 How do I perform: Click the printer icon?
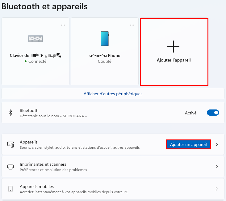[10, 167]
